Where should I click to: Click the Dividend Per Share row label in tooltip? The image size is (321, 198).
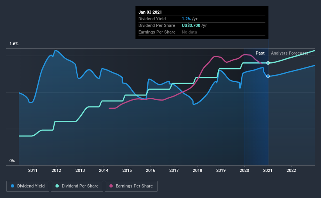157,25
